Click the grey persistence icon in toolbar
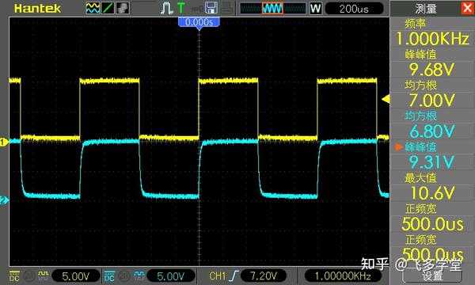 [x=123, y=8]
